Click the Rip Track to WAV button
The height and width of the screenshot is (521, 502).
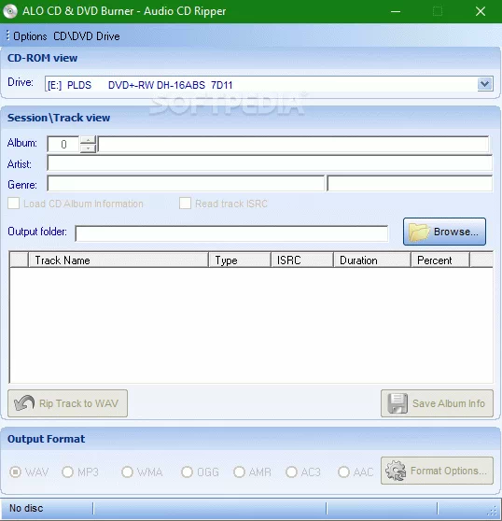(x=68, y=403)
